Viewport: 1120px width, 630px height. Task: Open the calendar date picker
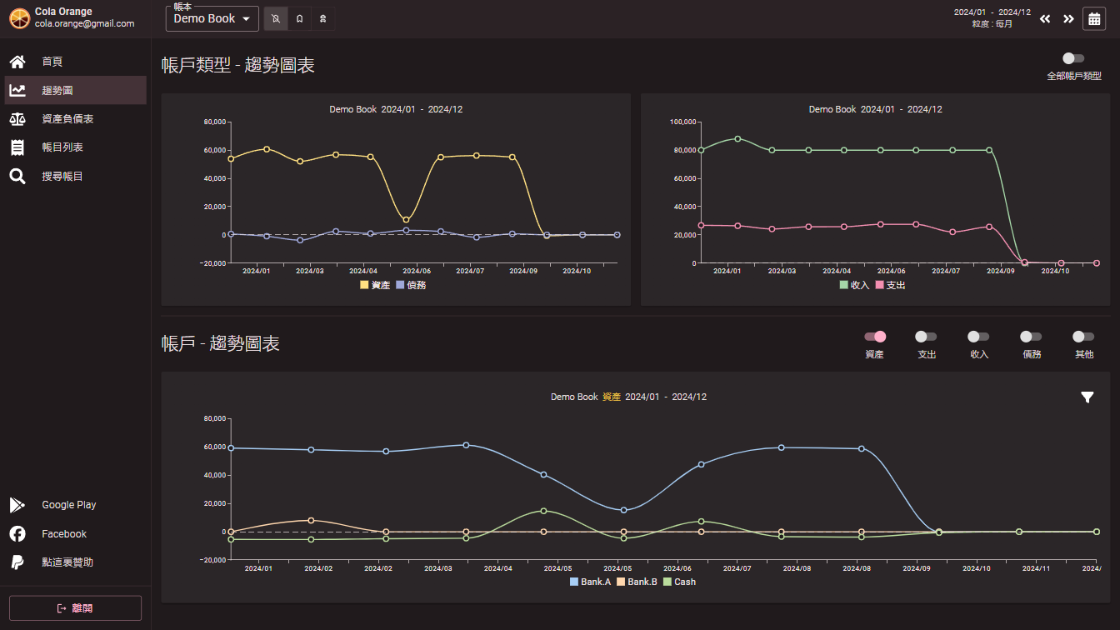[1093, 18]
